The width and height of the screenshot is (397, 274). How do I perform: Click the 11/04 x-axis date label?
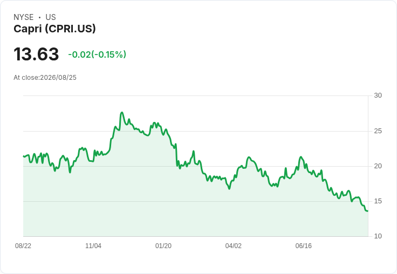pyautogui.click(x=93, y=245)
